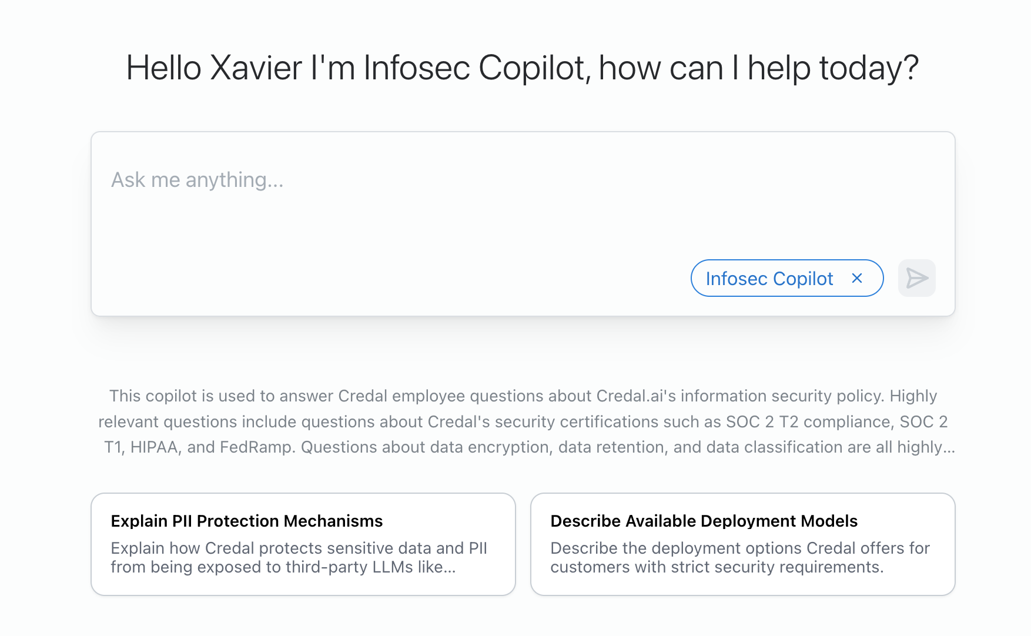Screen dimensions: 1031x636
Task: Select the Infosec Copilot chip label
Action: coord(769,279)
